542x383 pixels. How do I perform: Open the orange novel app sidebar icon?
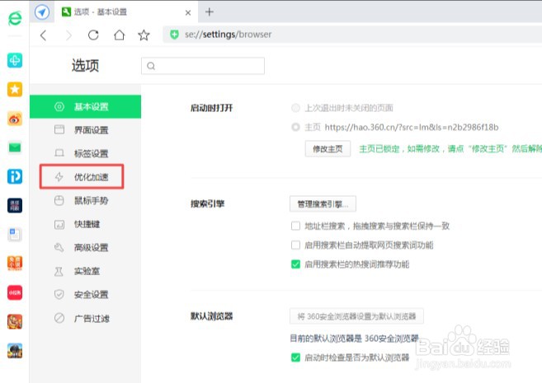[x=15, y=264]
